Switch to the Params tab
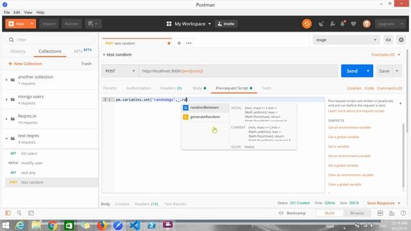 click(110, 89)
